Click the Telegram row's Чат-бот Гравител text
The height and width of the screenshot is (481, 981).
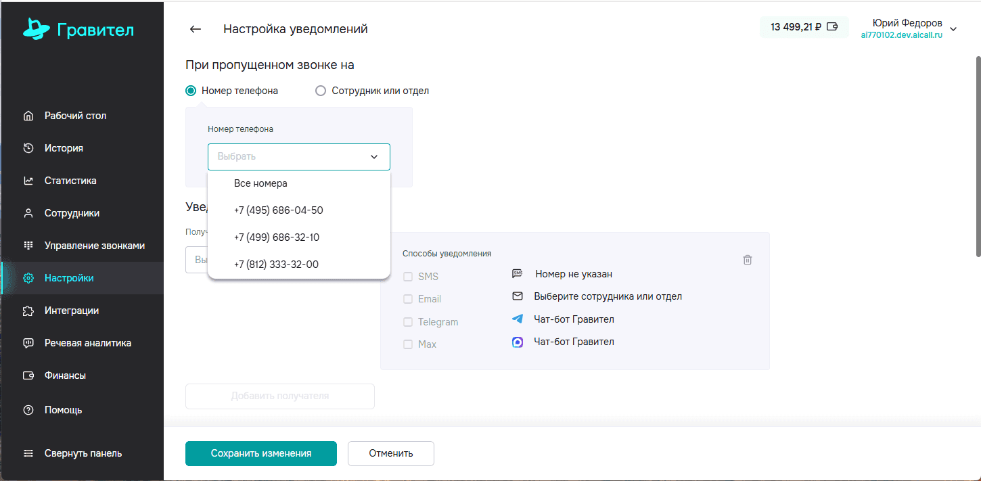(574, 319)
